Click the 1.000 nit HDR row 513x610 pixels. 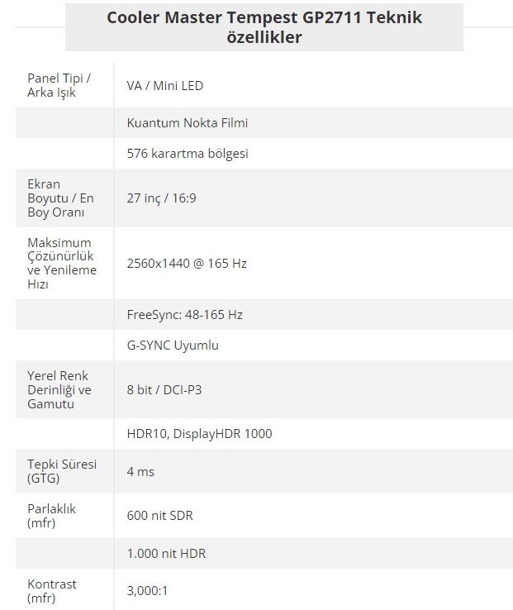(264, 554)
